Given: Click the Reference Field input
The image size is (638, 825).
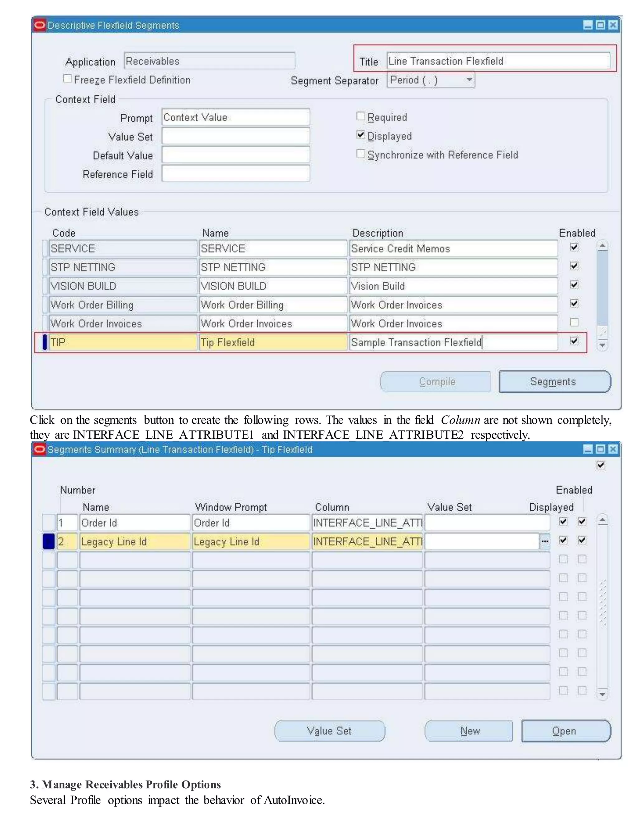Looking at the screenshot, I should (236, 174).
